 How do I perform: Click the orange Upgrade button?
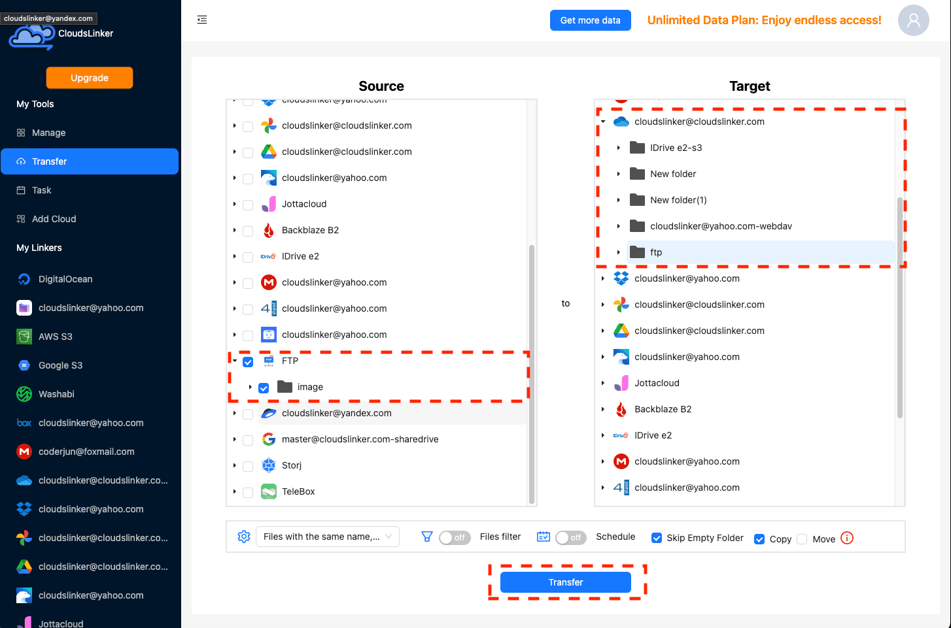click(x=90, y=78)
